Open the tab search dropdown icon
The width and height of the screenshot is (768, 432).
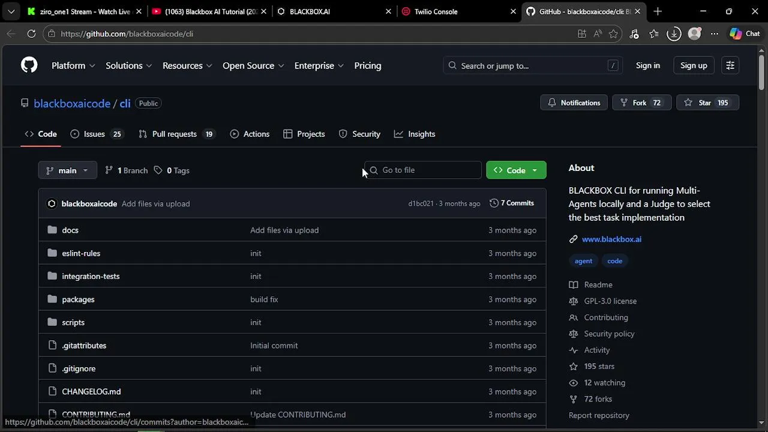pyautogui.click(x=11, y=11)
